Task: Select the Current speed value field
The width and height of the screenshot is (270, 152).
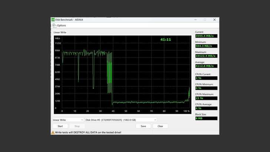Action: pyautogui.click(x=206, y=36)
